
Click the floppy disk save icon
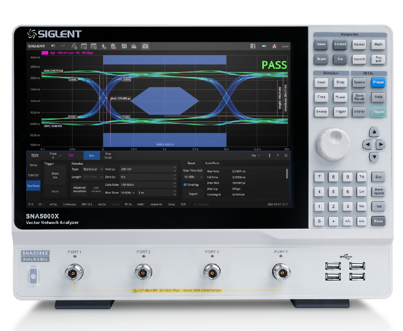[124, 46]
